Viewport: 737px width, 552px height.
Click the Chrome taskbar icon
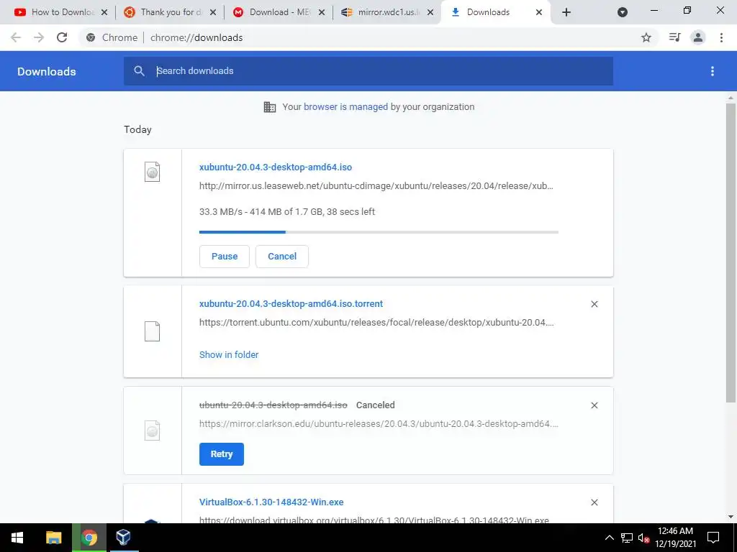(89, 538)
